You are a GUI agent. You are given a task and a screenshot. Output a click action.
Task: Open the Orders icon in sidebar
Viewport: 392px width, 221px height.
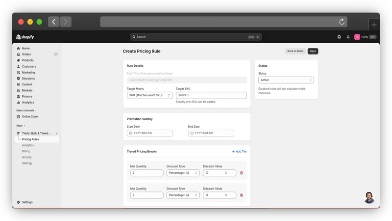point(18,55)
